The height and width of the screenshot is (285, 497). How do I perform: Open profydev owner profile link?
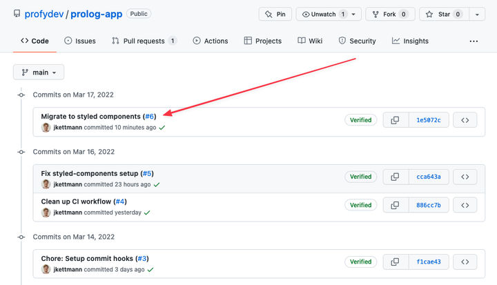coord(44,14)
